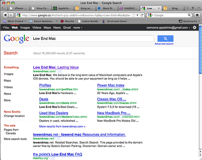This screenshot has height=160, width=202.
Task: Select News in the Google top bar
Action: [57, 28]
